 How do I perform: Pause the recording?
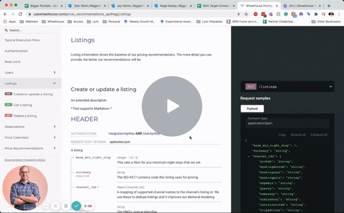[66, 206]
